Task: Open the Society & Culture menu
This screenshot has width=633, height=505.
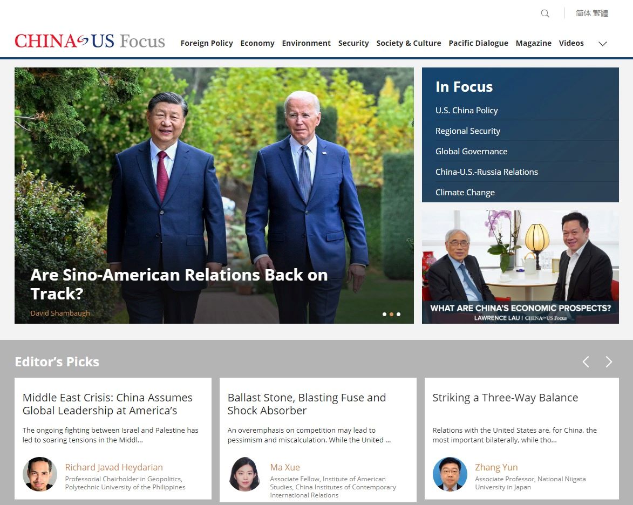Action: click(x=409, y=43)
